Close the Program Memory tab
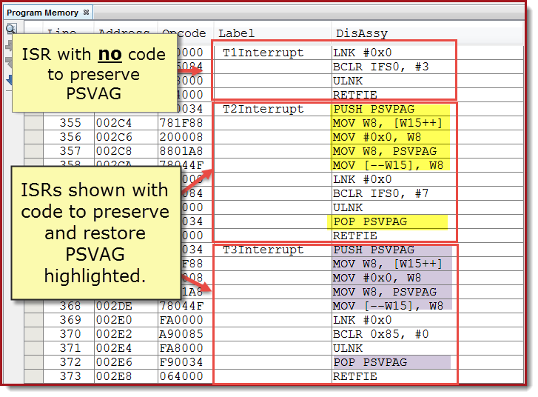Screen dimensions: 538x397 (x=86, y=13)
